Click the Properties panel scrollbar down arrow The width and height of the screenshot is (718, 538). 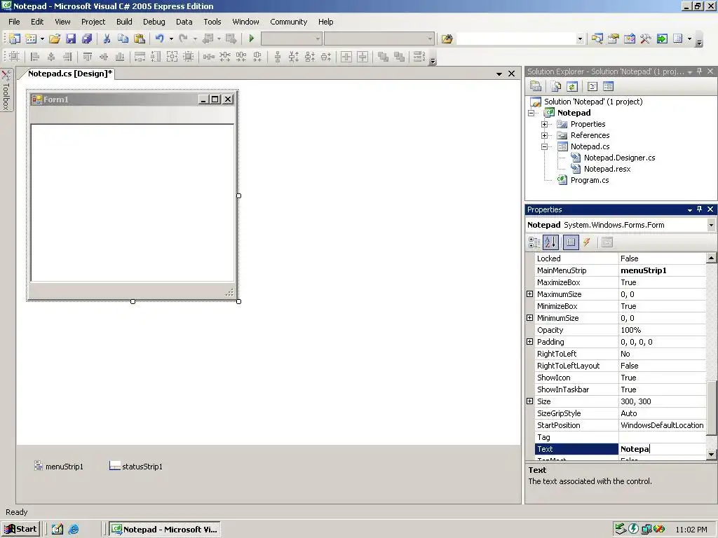point(711,454)
